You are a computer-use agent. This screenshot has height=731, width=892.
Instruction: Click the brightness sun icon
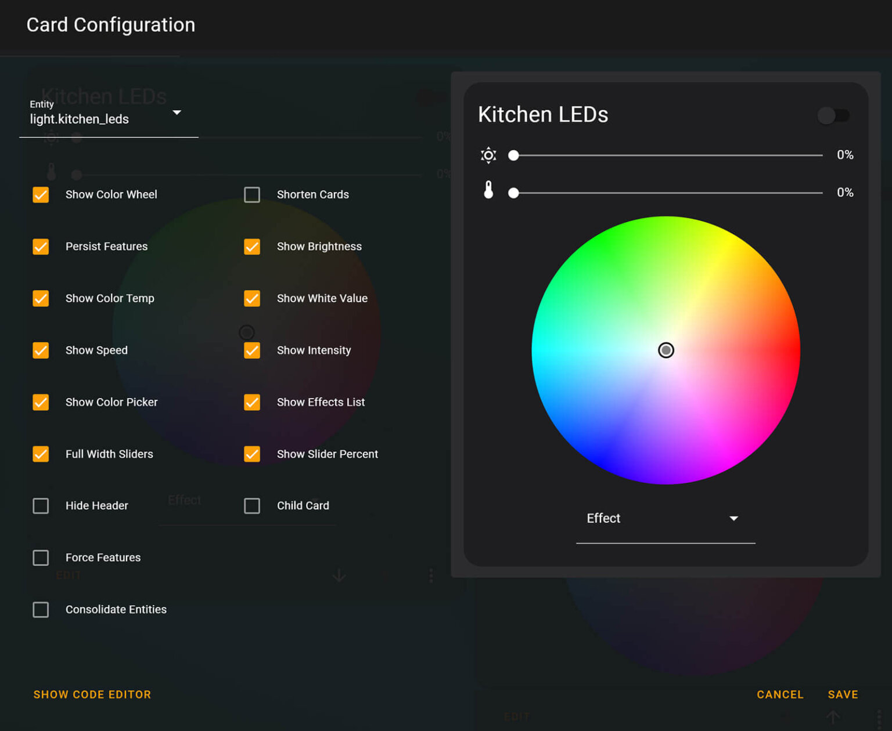[488, 155]
